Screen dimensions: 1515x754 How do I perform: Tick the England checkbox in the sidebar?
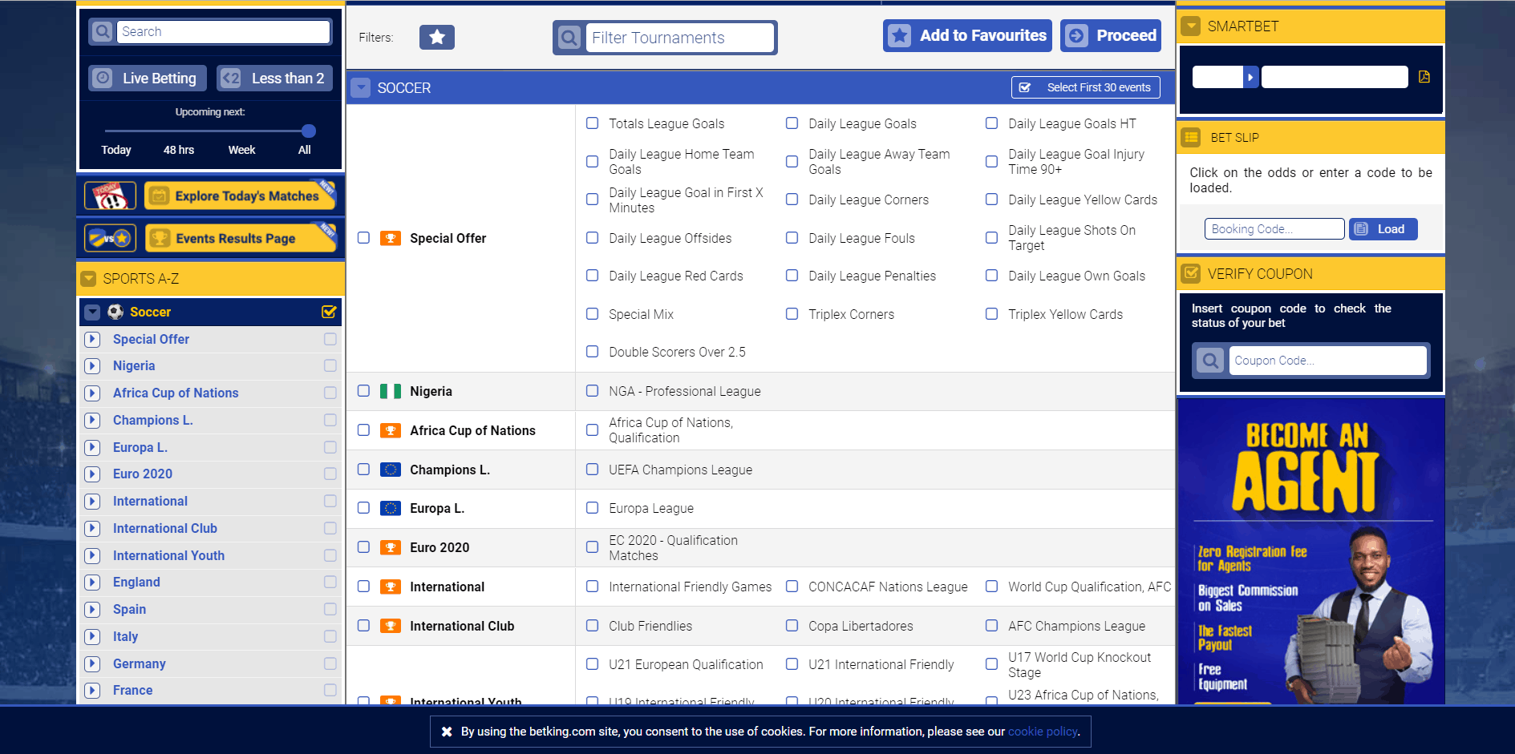(x=330, y=582)
